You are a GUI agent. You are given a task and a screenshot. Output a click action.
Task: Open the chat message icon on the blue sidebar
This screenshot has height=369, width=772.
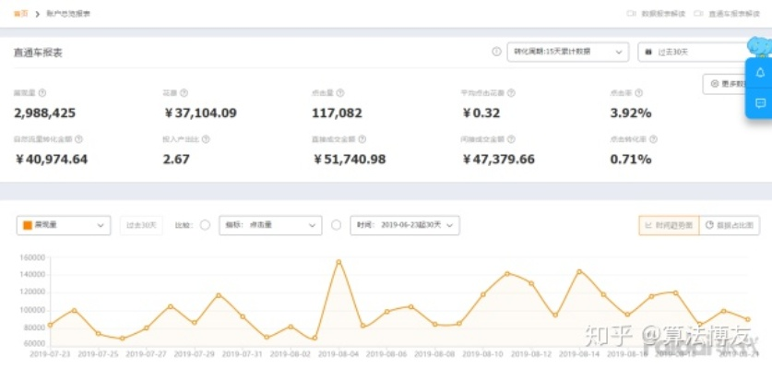(760, 103)
